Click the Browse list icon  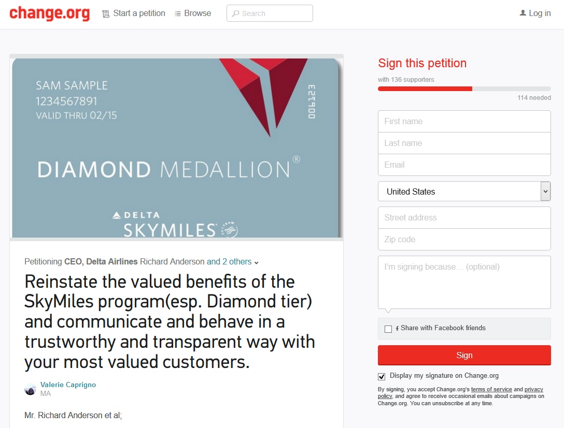[178, 14]
